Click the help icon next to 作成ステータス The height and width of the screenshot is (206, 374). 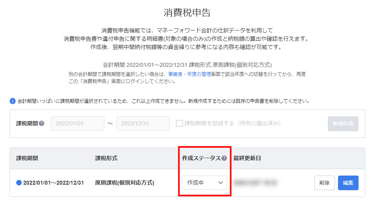coord(224,158)
